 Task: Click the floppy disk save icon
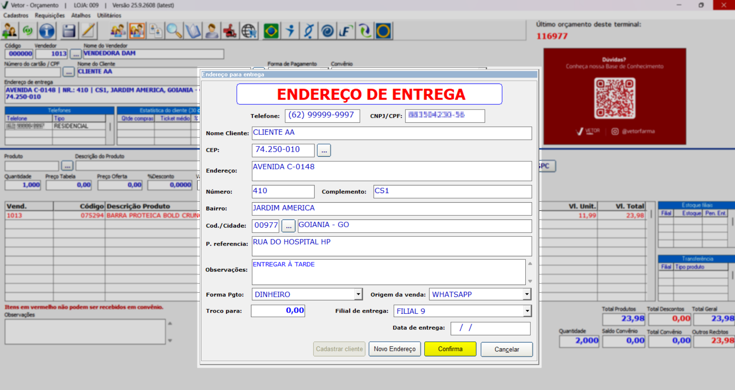click(69, 31)
